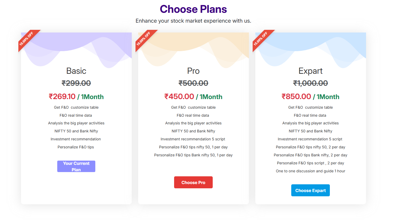This screenshot has width=394, height=220.
Task: Click the ₹850.00 discounted price
Action: [296, 96]
